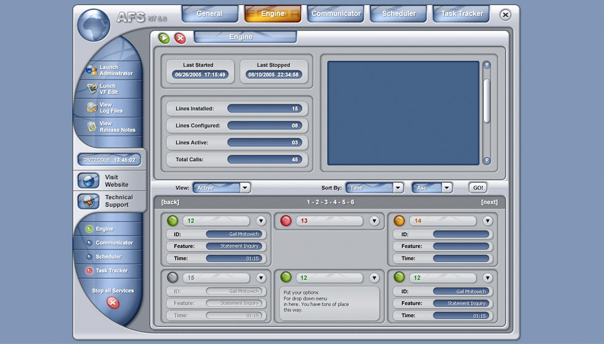
Task: Go to page 1 in pagination
Action: click(x=308, y=202)
